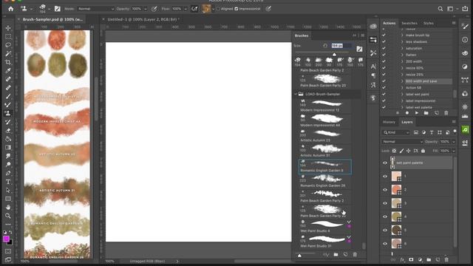This screenshot has width=473, height=266.
Task: Click the brush preview size slider at panel bottom
Action: [299, 256]
